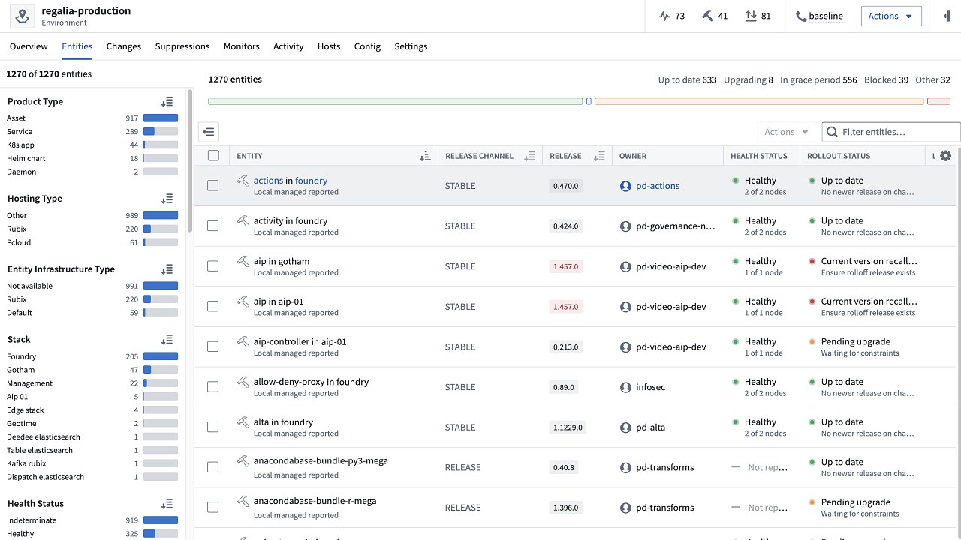Open the pd-actions owner link
Screen dimensions: 961x540
pos(657,186)
